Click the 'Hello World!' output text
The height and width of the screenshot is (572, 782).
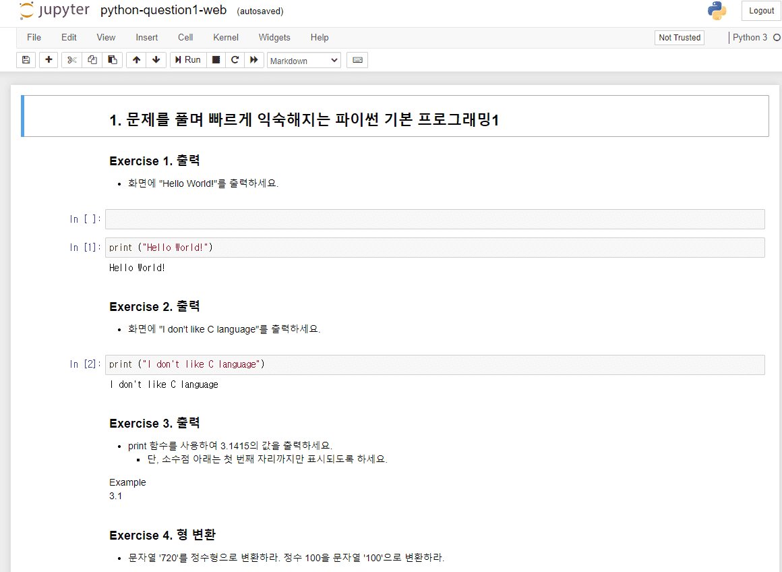coord(137,268)
